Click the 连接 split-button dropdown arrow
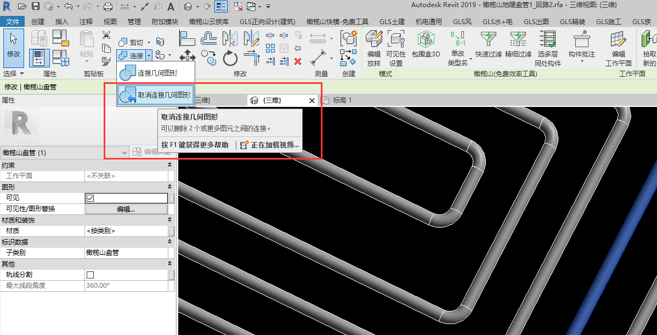The image size is (657, 335). (x=149, y=55)
